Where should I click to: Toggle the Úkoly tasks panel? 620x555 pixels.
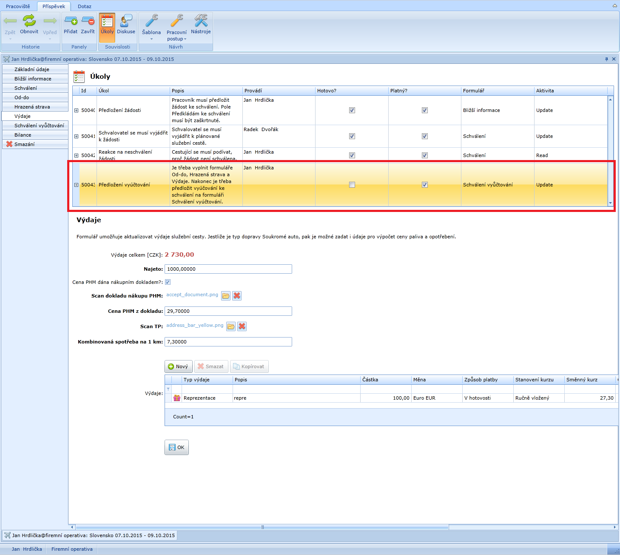click(107, 24)
